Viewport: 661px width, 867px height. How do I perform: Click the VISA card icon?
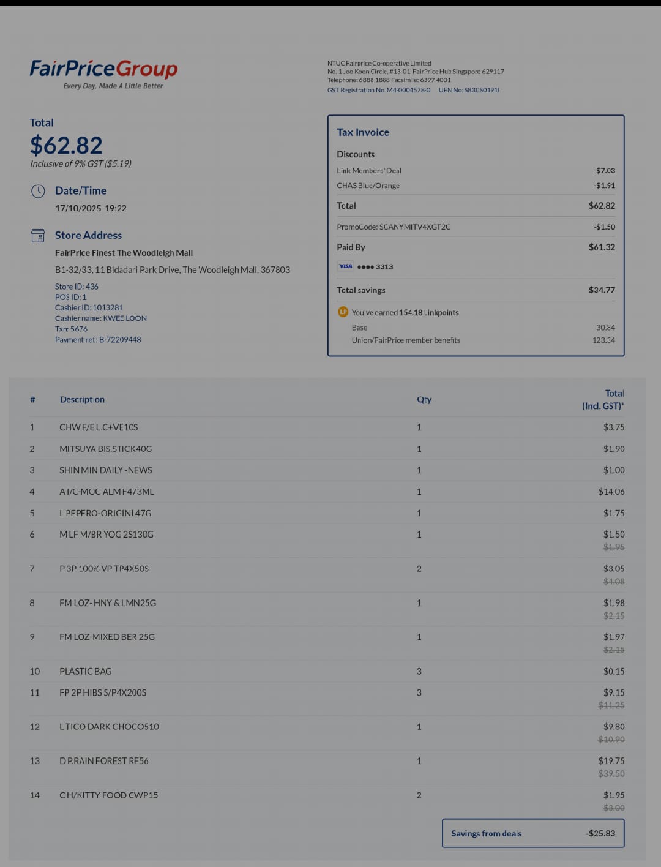(x=345, y=266)
